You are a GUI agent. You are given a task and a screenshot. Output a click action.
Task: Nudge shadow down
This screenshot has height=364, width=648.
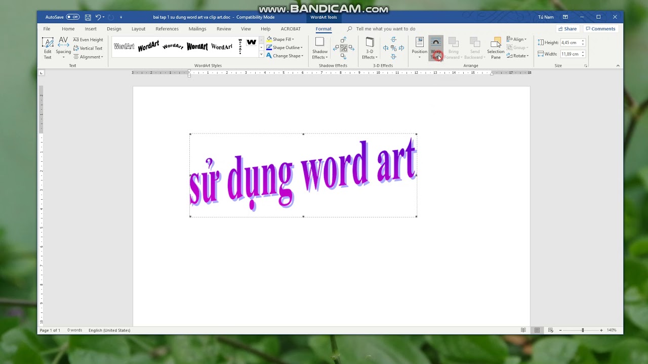[x=343, y=56]
